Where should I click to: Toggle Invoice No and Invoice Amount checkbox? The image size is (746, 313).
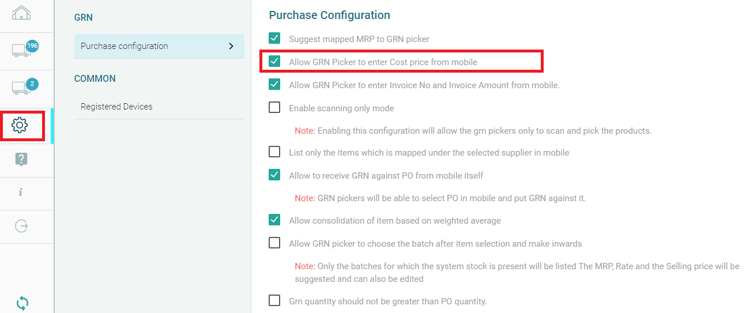tap(274, 84)
